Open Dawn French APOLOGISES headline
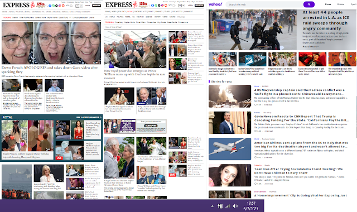357x212 pixels. (50, 69)
